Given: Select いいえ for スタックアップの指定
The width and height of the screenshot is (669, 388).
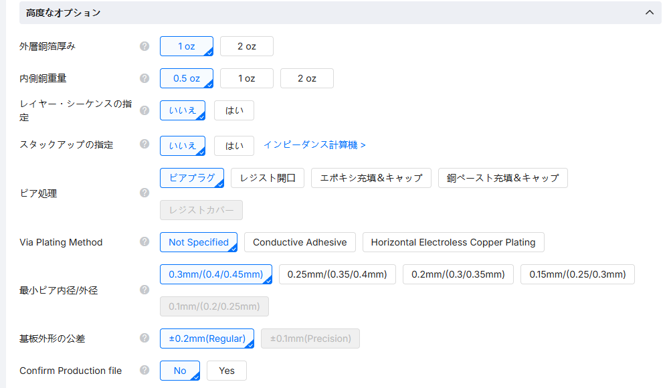Looking at the screenshot, I should tap(183, 146).
